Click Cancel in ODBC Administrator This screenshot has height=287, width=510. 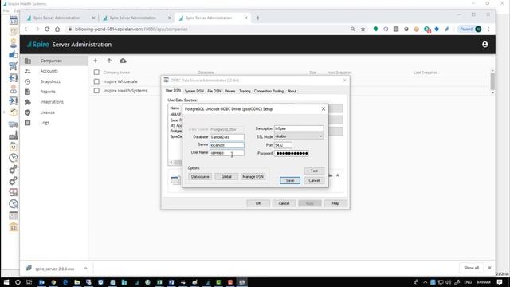(x=284, y=203)
